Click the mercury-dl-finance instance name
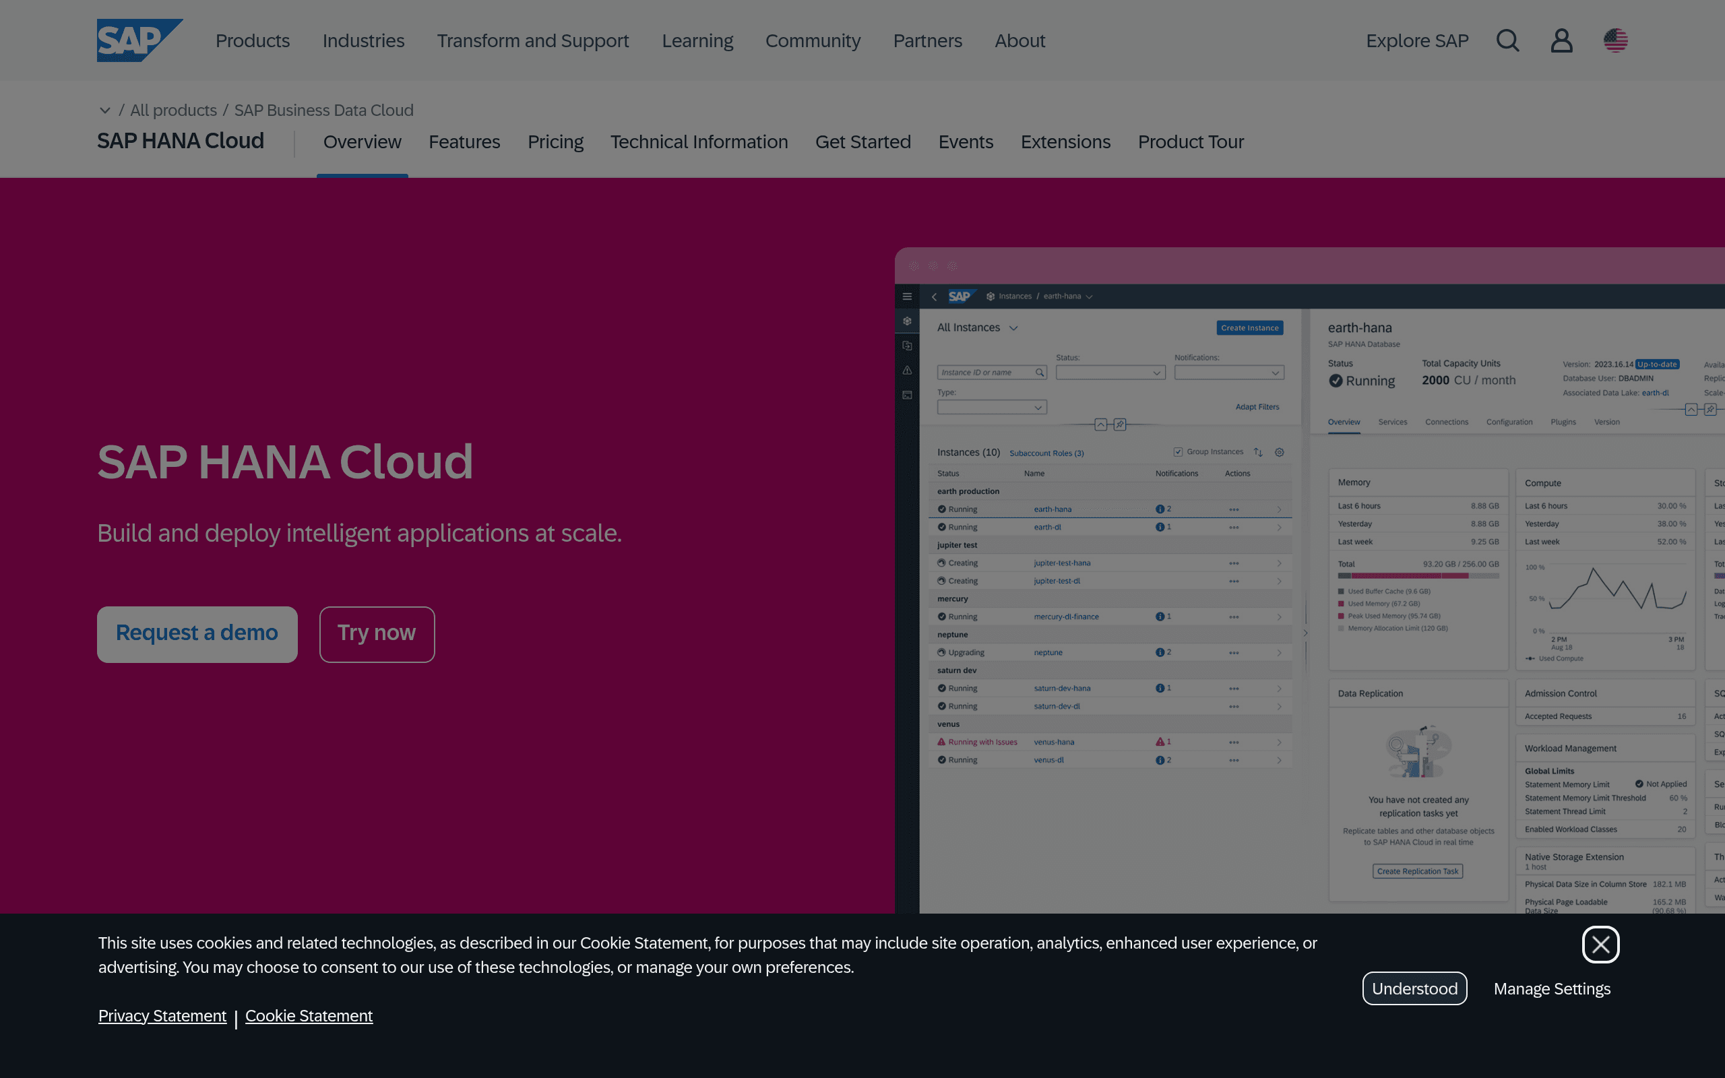This screenshot has width=1725, height=1078. (x=1065, y=616)
